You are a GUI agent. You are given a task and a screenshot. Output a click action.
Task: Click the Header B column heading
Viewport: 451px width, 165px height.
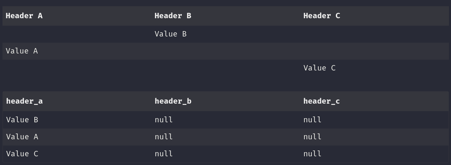coord(173,16)
